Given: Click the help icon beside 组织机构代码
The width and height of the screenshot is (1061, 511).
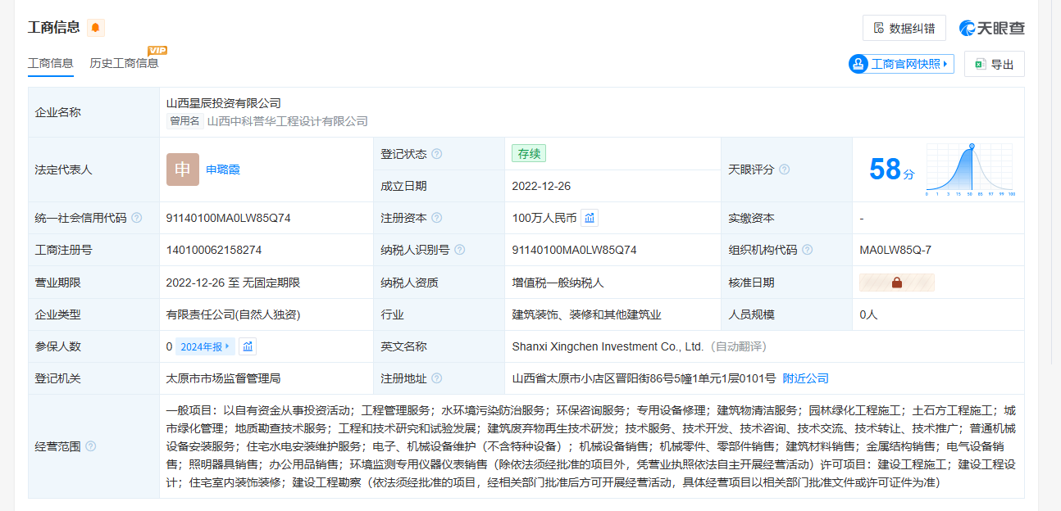Looking at the screenshot, I should (x=807, y=250).
